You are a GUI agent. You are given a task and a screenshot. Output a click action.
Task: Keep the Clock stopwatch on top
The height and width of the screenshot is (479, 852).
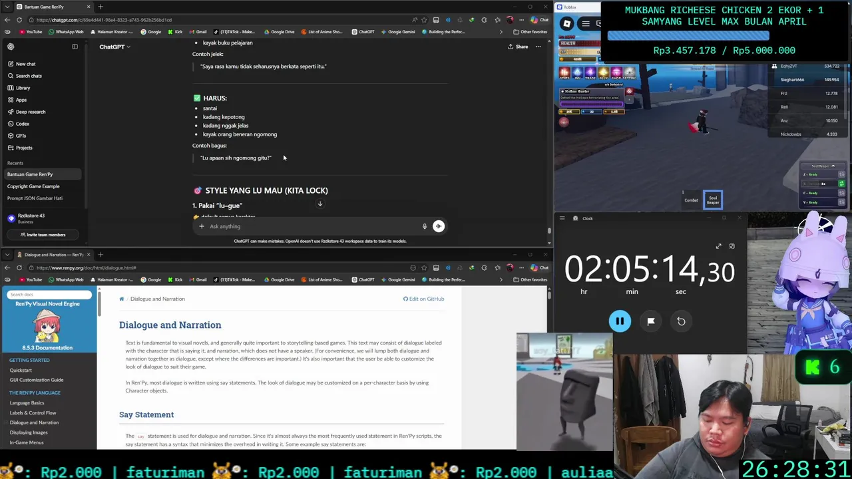732,246
